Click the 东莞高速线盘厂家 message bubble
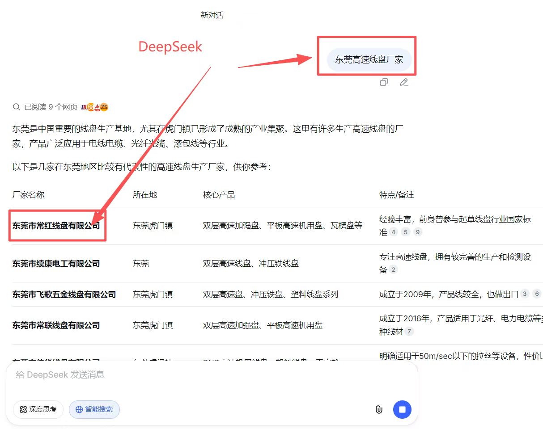543x429 pixels. coord(369,59)
